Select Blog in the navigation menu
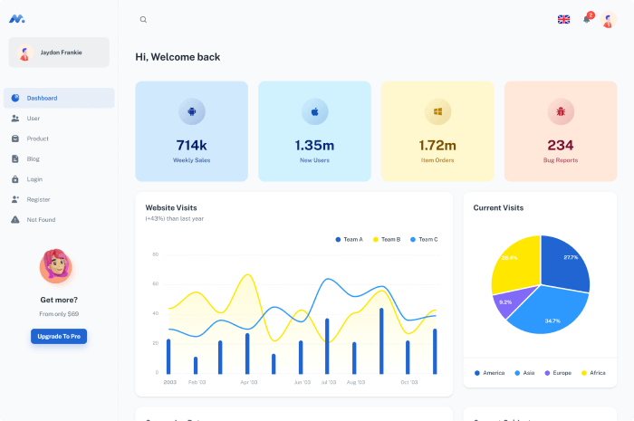 pos(59,158)
